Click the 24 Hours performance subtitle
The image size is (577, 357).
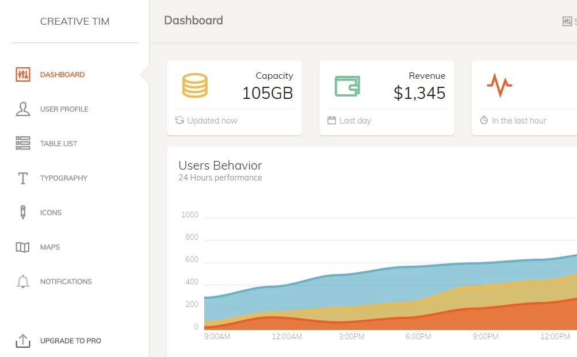point(220,178)
